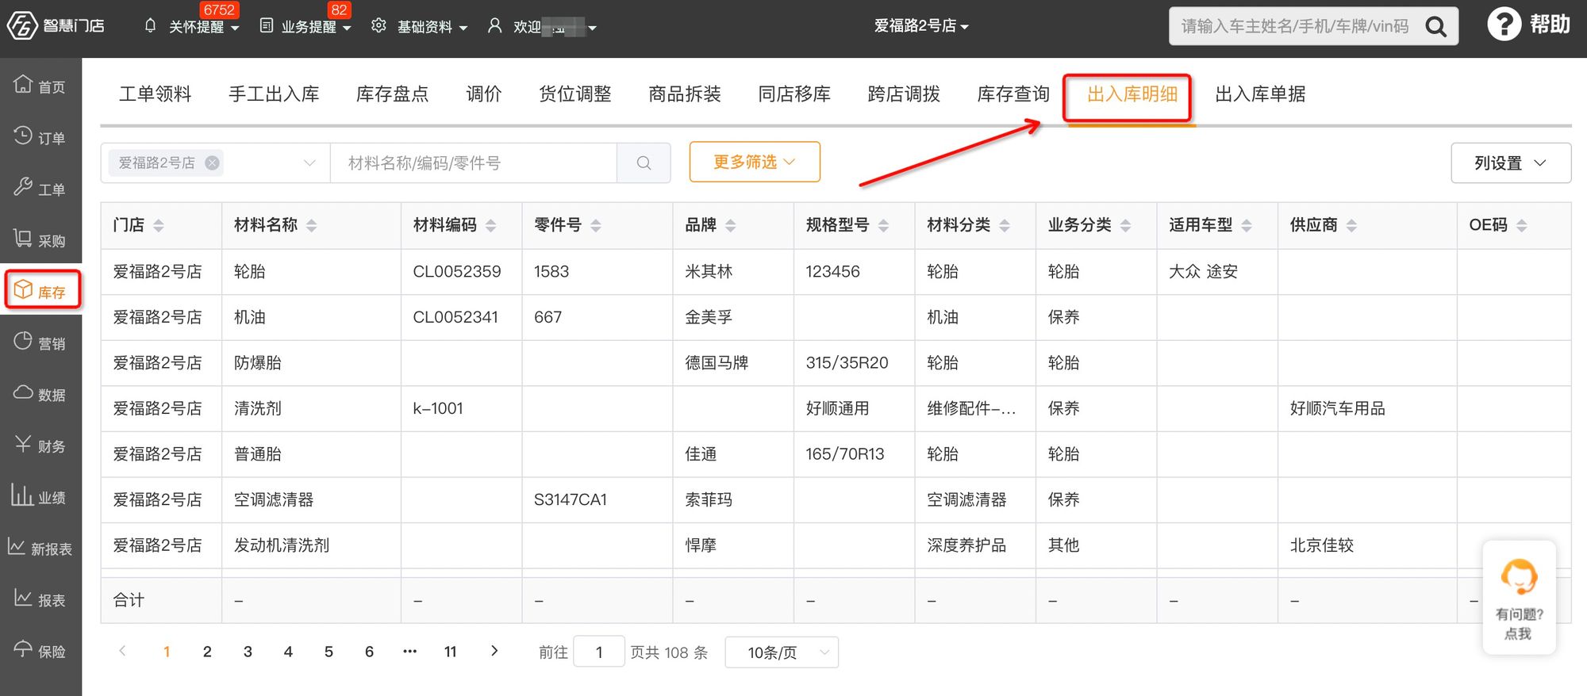
Task: Change page size with 10条/页 dropdown
Action: (x=782, y=652)
